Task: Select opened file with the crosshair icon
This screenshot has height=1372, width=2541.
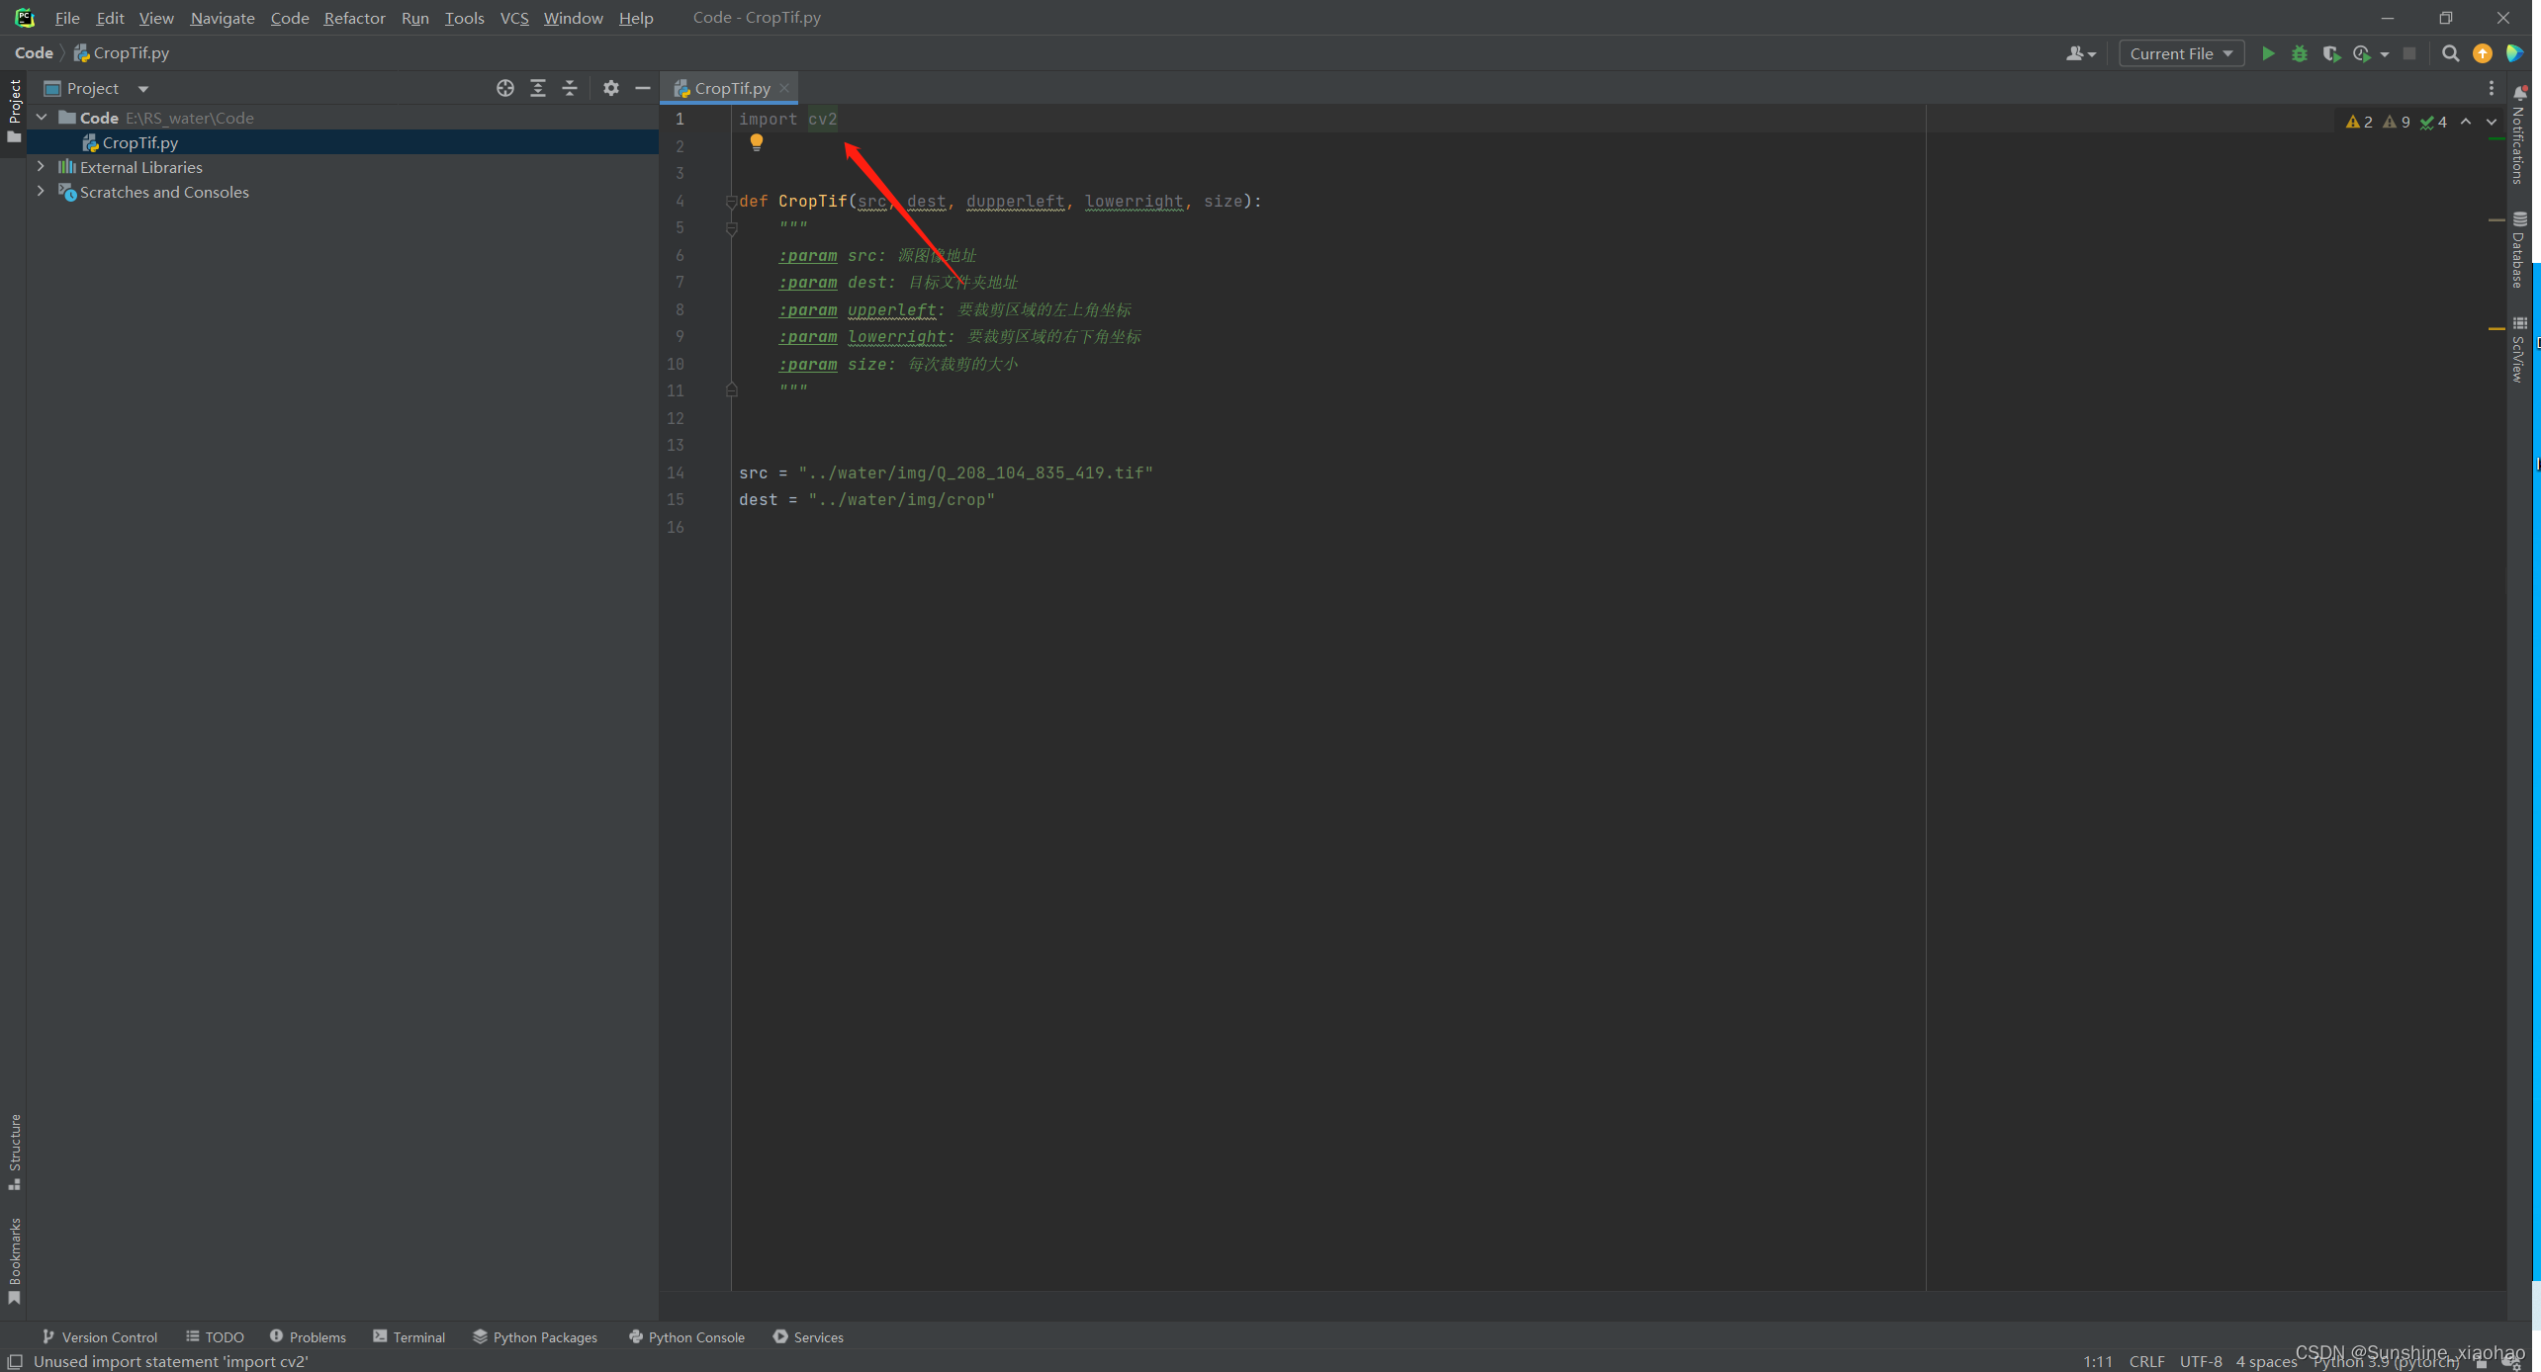Action: [x=504, y=88]
